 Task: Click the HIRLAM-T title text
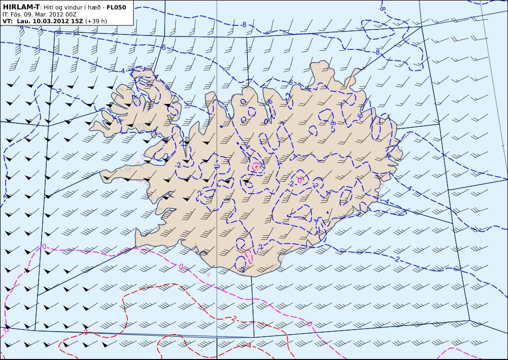(x=21, y=7)
